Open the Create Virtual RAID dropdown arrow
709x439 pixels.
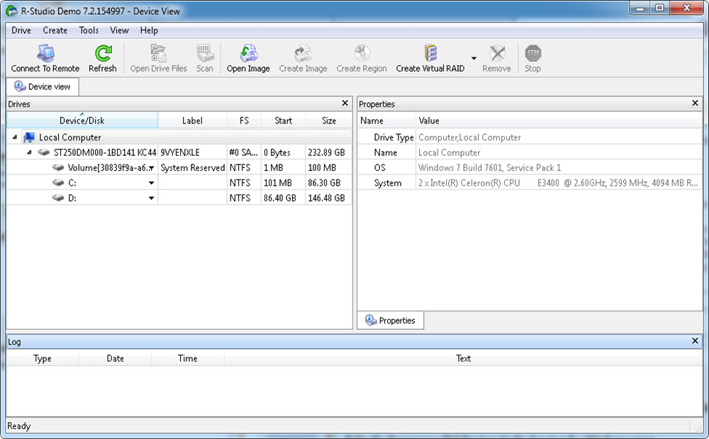click(x=474, y=58)
